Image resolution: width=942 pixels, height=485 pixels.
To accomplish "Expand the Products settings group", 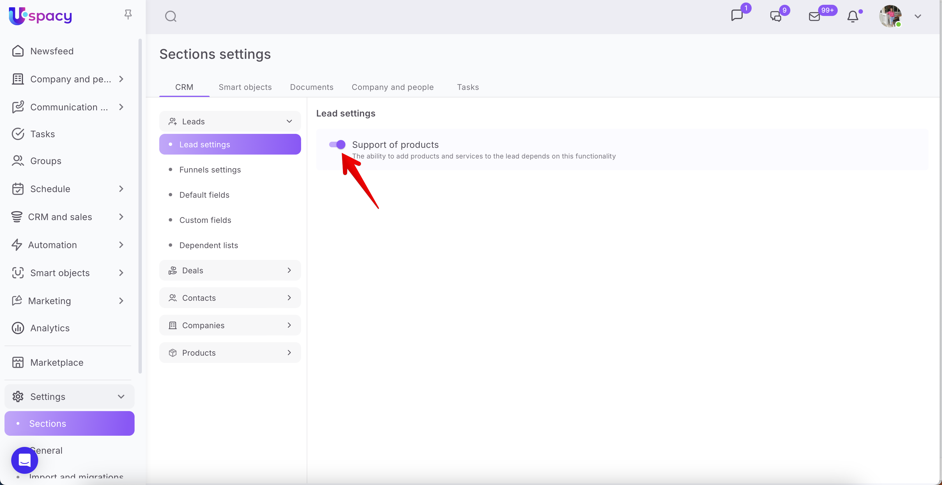I will (x=230, y=353).
